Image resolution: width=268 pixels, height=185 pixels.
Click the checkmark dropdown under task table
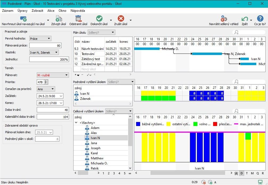pos(89,75)
